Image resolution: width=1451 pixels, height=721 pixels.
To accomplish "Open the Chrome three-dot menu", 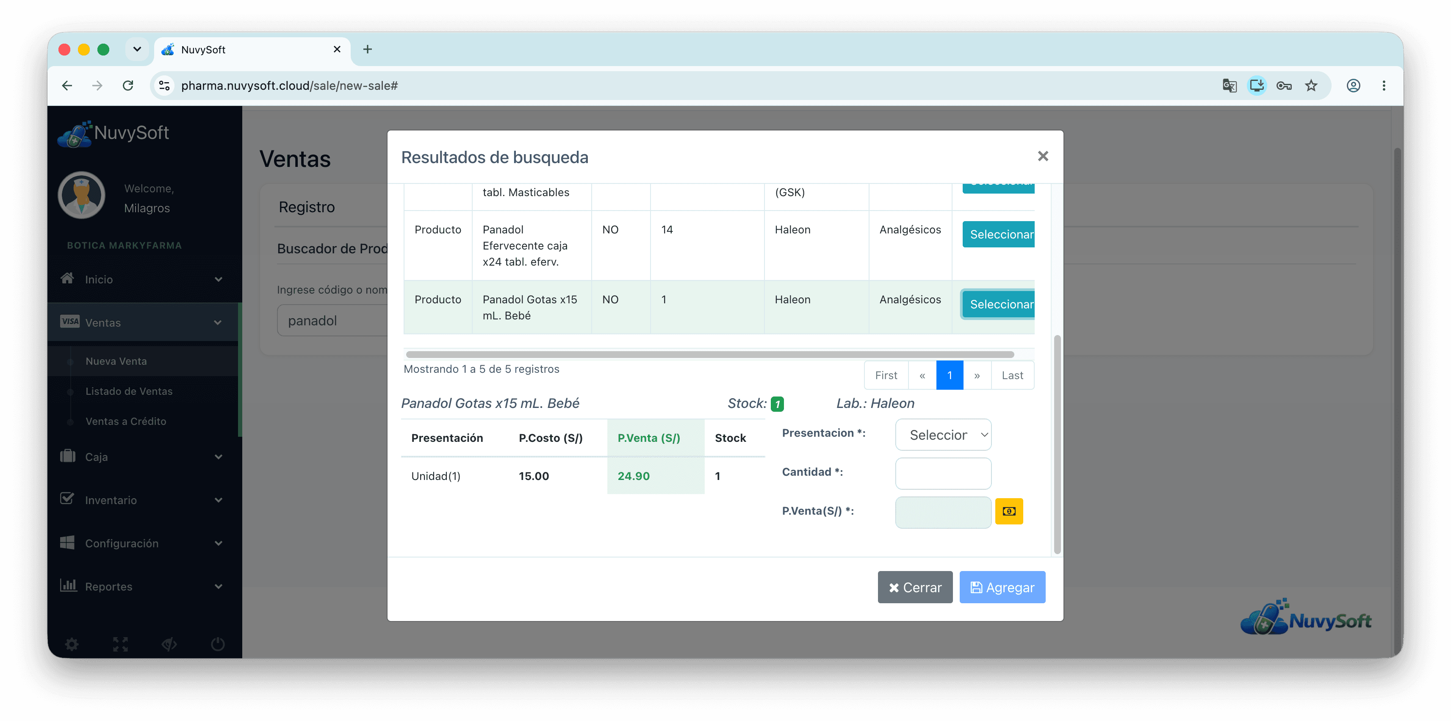I will pos(1383,86).
